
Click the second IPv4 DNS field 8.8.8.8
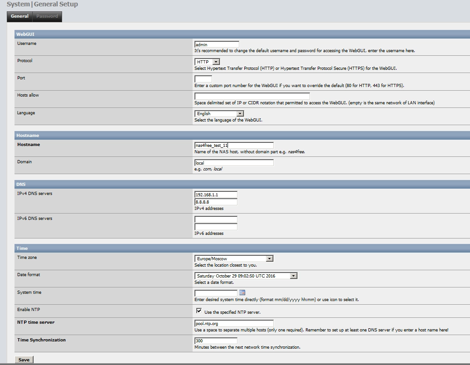(216, 202)
